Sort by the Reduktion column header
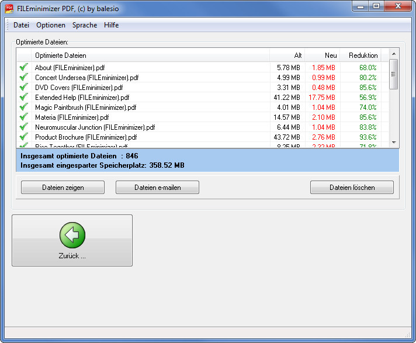 coord(360,56)
